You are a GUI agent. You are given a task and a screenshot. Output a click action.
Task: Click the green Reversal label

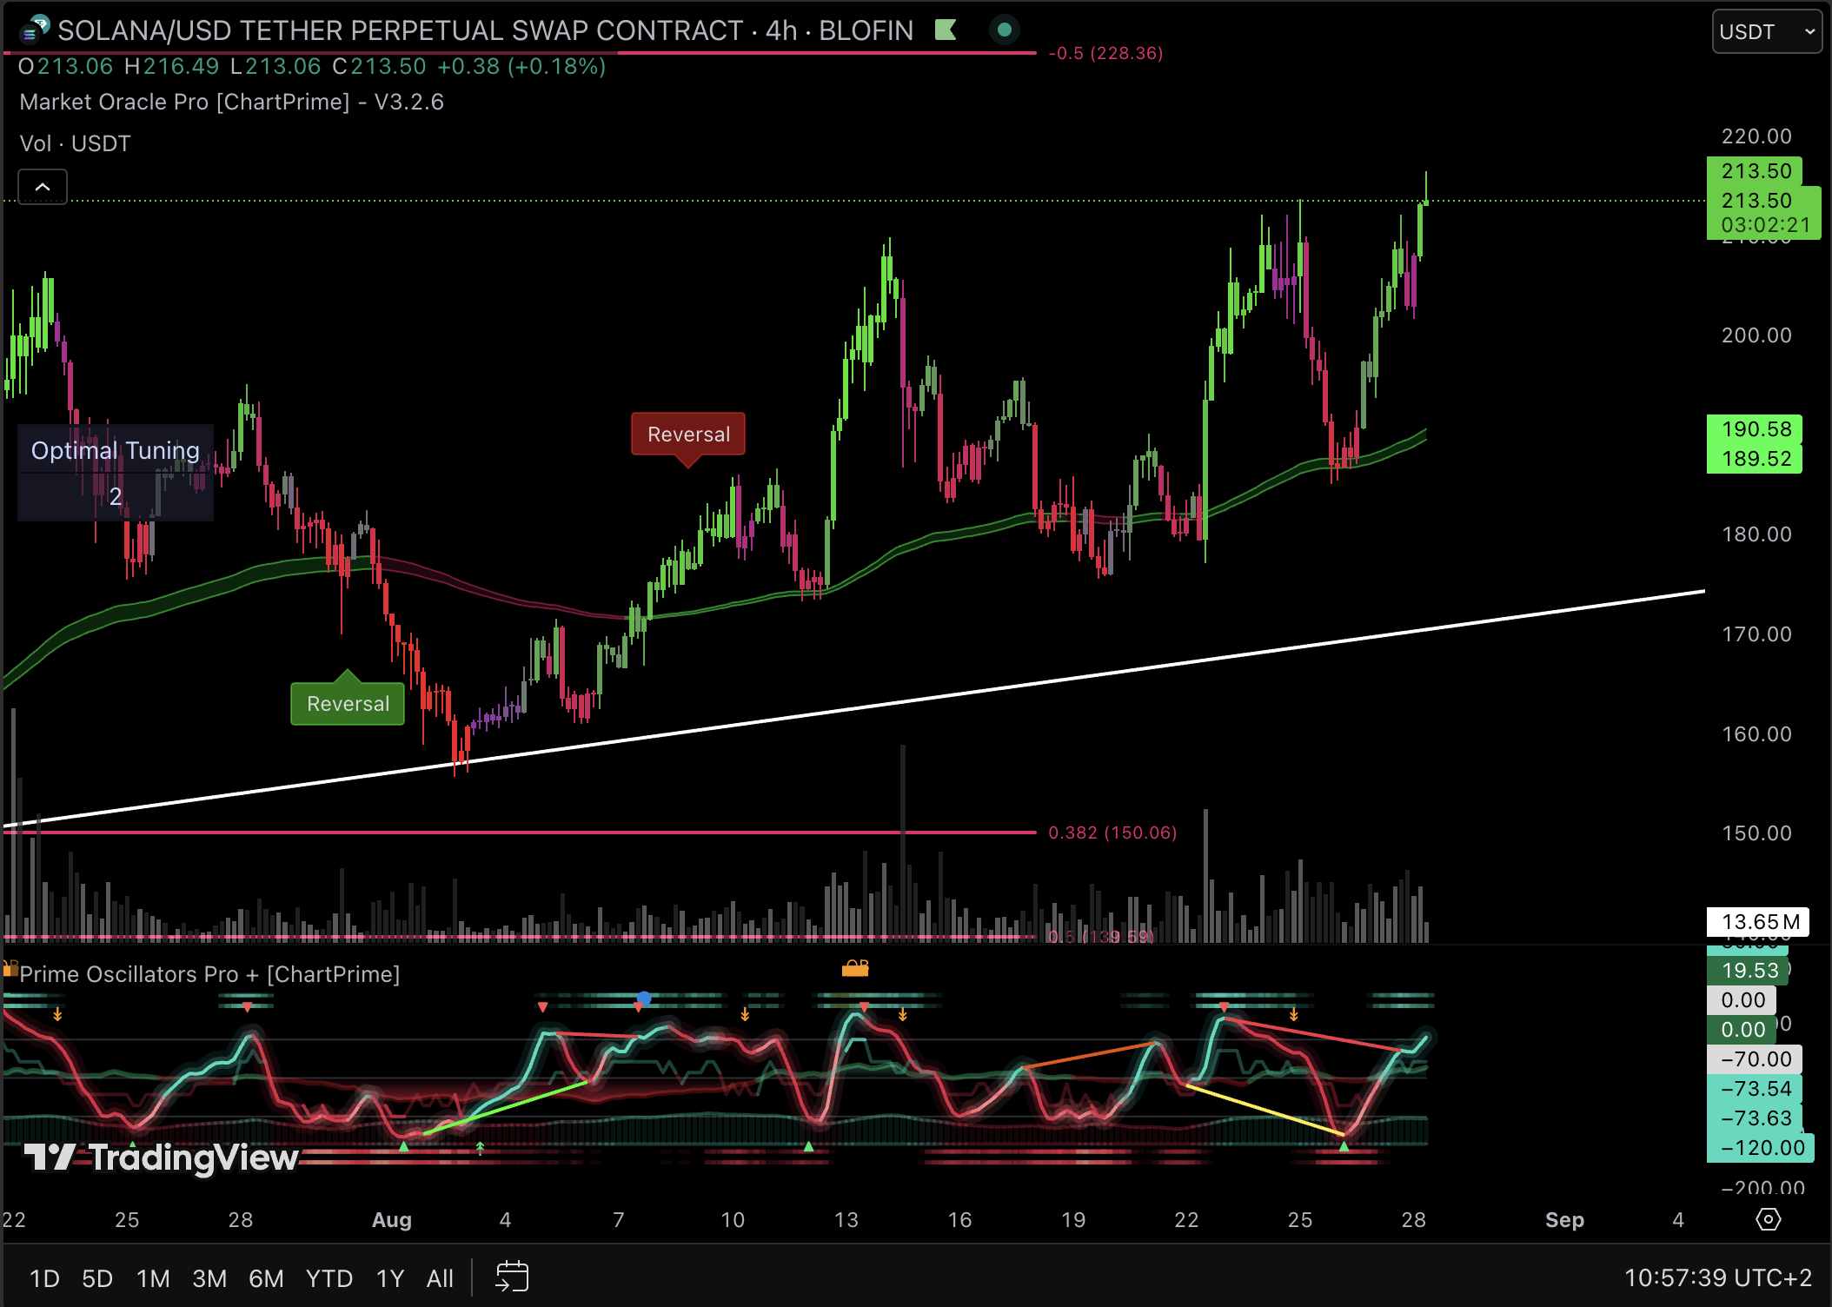(348, 704)
